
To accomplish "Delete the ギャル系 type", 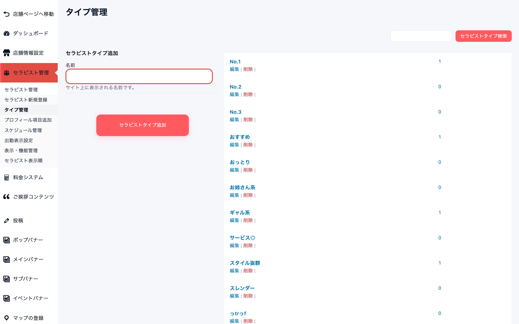I will point(248,221).
